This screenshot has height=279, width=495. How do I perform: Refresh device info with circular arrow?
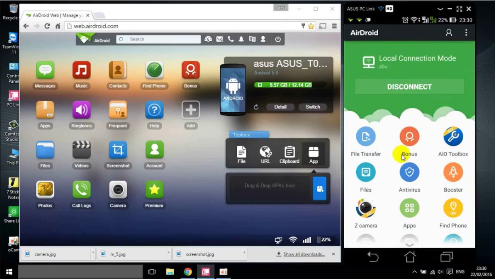[256, 107]
